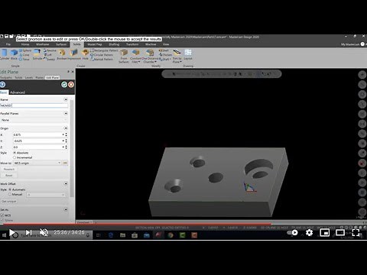Click the Origin X value field
The width and height of the screenshot is (367, 275).
(37, 134)
